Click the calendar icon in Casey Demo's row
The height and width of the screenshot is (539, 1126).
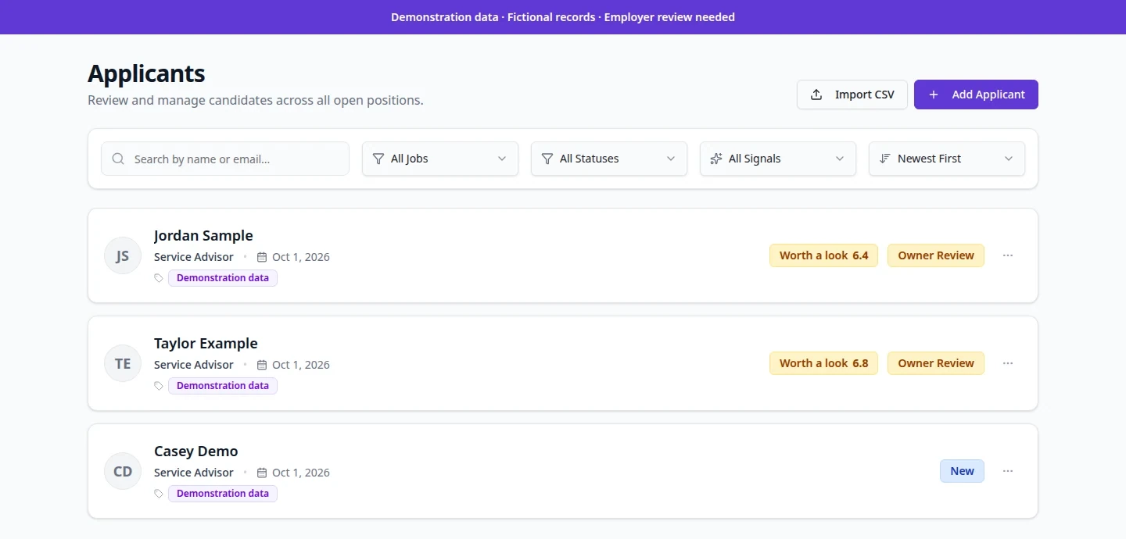[262, 473]
